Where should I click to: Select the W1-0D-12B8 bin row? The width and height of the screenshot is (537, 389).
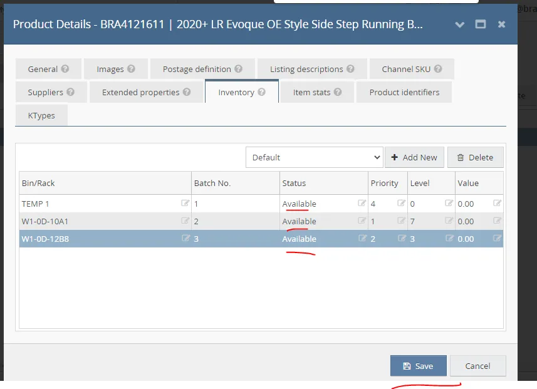261,239
